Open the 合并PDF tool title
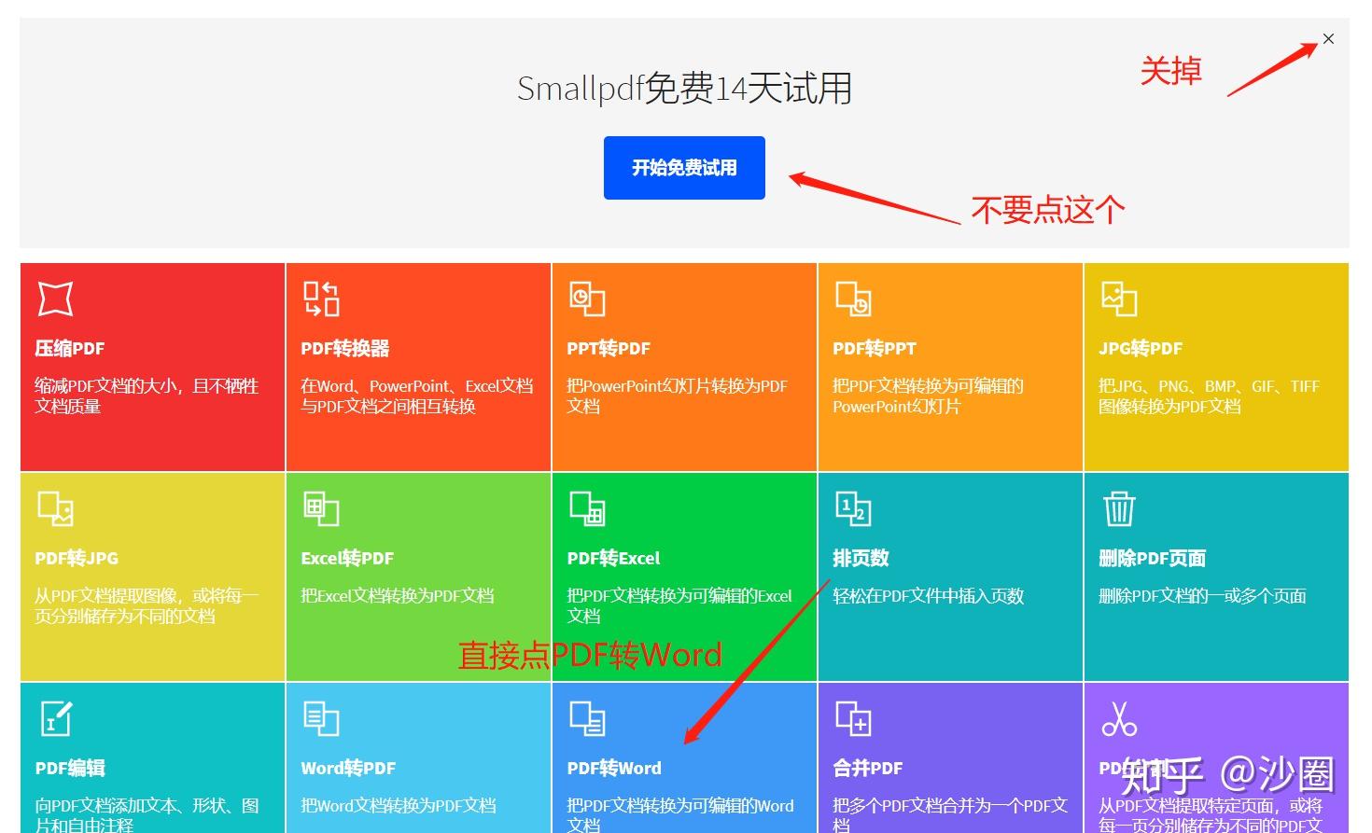The height and width of the screenshot is (833, 1372). [868, 769]
